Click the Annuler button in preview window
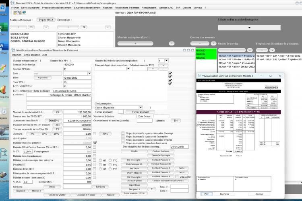The height and width of the screenshot is (201, 302). pyautogui.click(x=259, y=194)
